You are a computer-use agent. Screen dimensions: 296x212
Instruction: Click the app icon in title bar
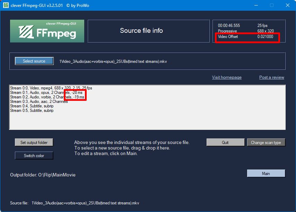6,5
